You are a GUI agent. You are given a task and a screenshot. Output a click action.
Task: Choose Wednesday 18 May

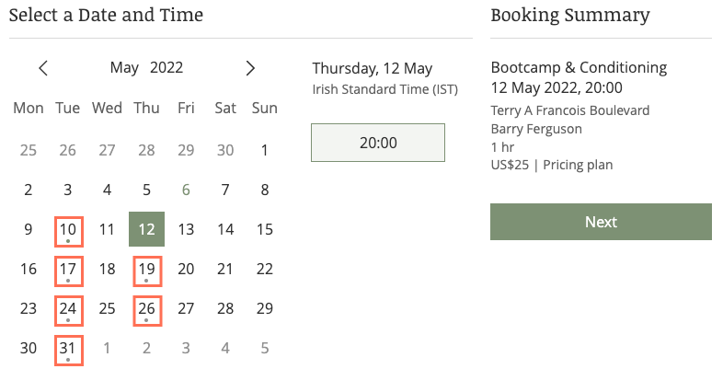click(107, 269)
